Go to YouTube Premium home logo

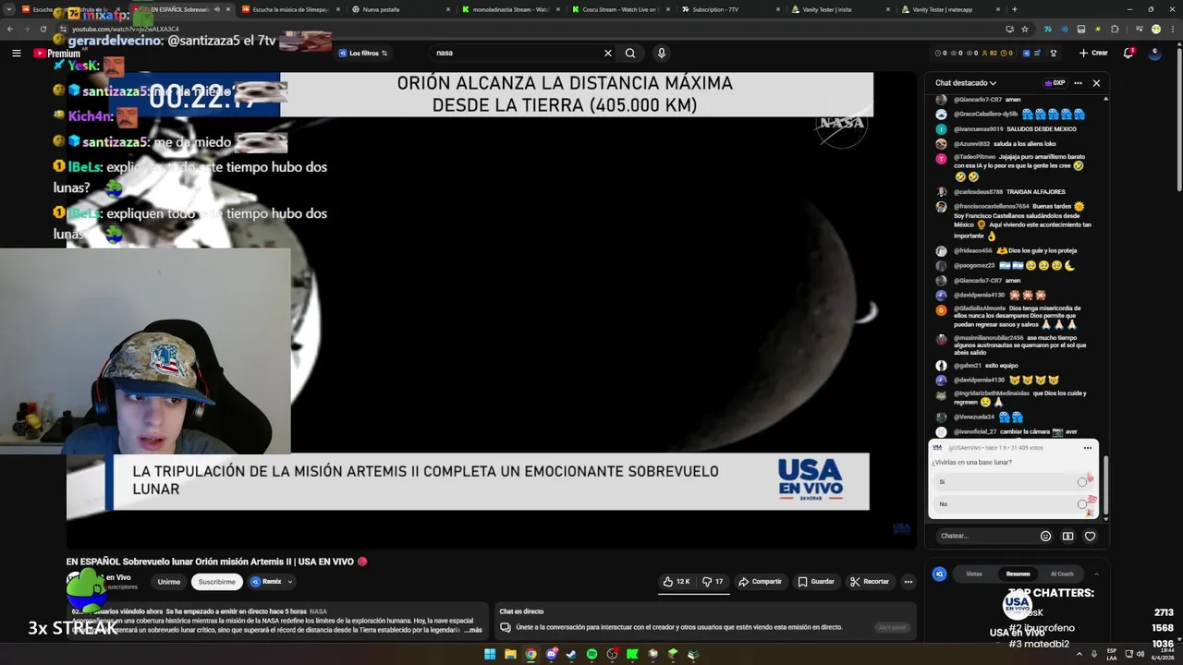tap(57, 54)
